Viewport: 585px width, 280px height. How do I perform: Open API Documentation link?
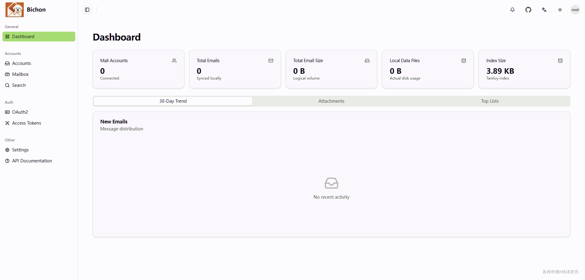click(x=39, y=161)
